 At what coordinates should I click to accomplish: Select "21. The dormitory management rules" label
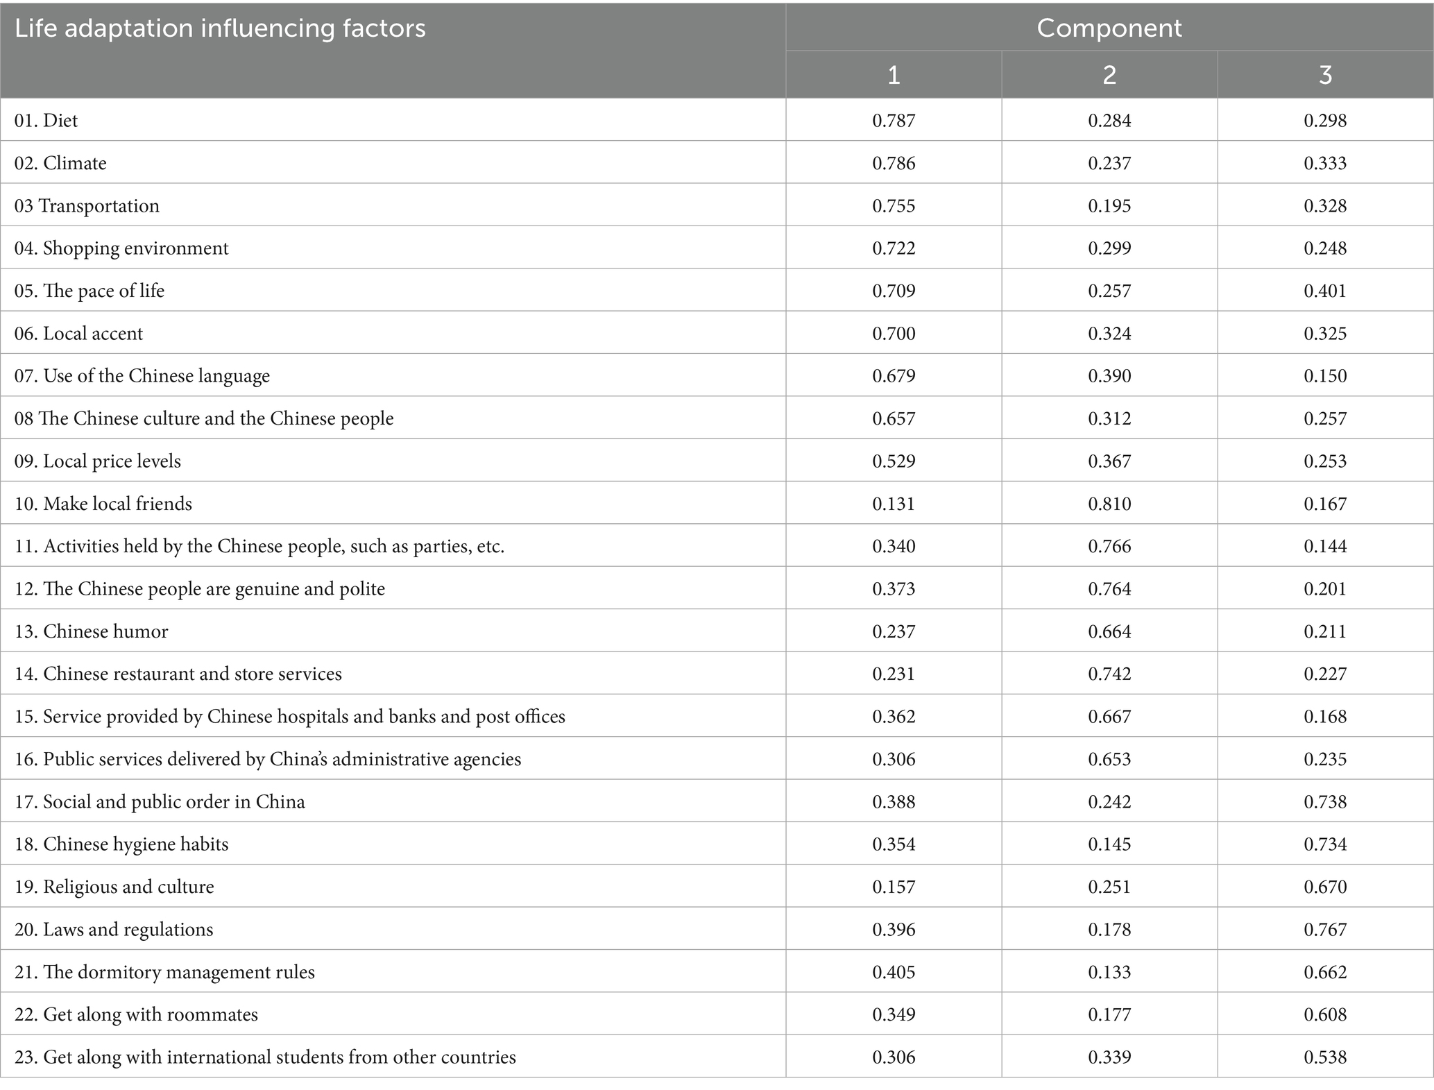[x=164, y=972]
